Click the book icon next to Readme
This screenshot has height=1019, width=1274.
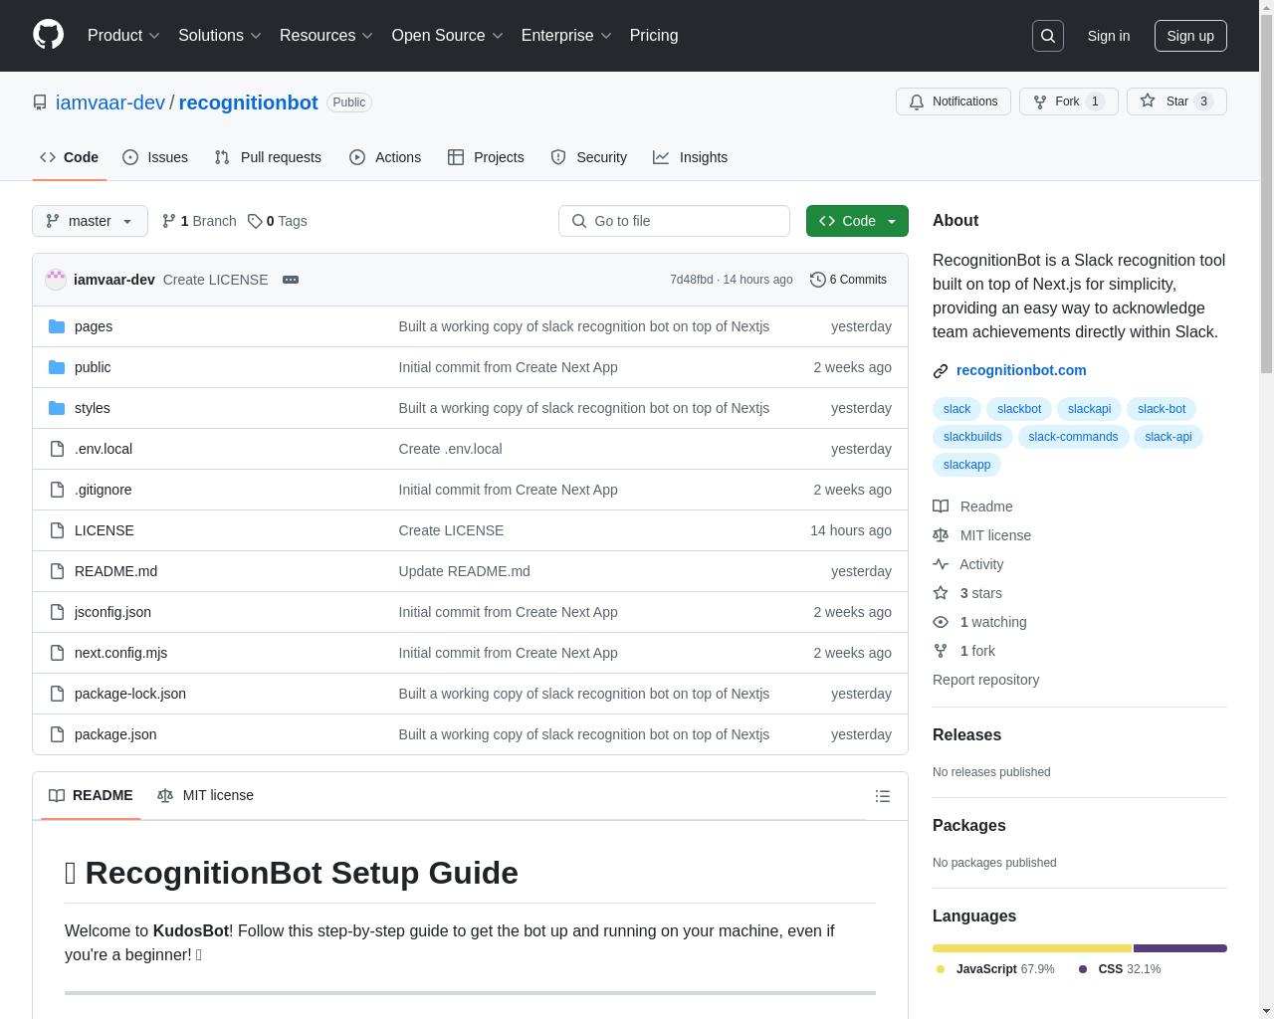tap(941, 507)
